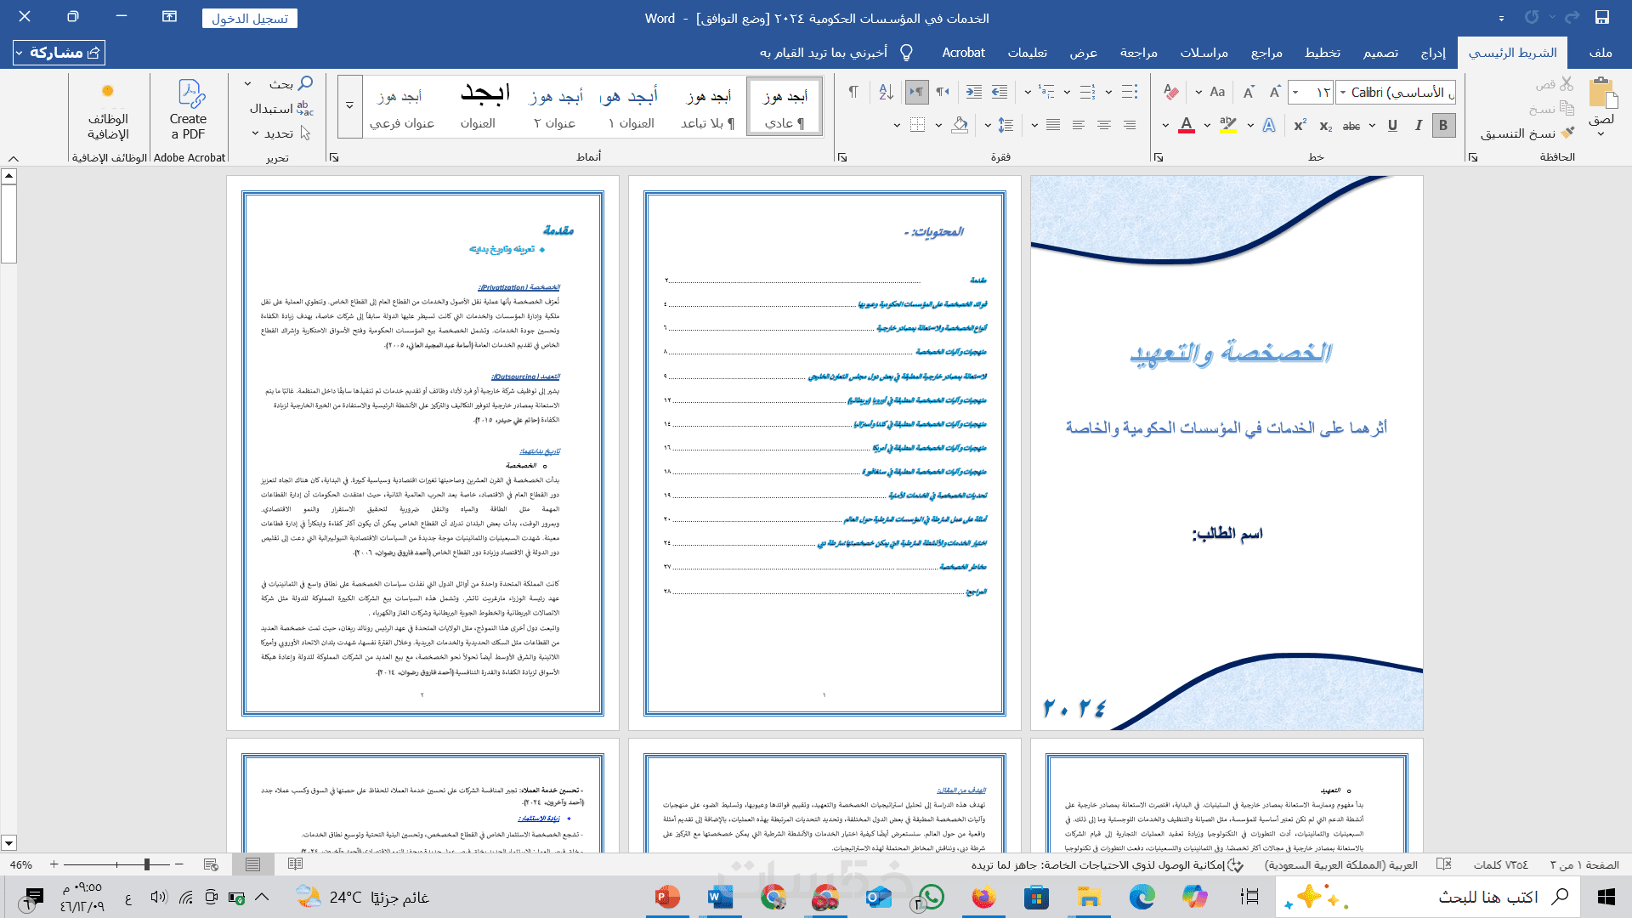Click the تسجيل الدخول sign-in button
The width and height of the screenshot is (1632, 918).
[249, 18]
